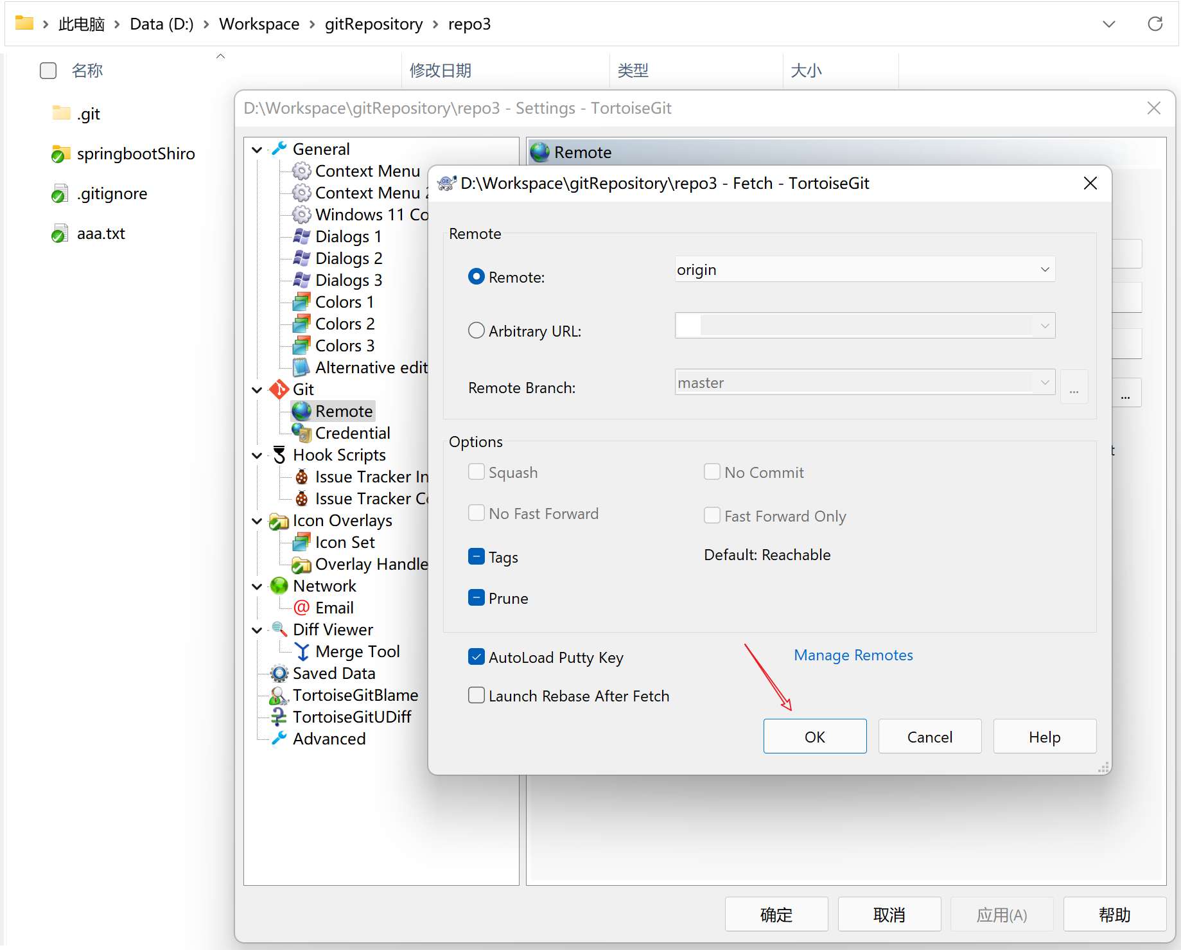This screenshot has height=950, width=1181.
Task: Click the Advanced wrench icon
Action: click(x=279, y=739)
